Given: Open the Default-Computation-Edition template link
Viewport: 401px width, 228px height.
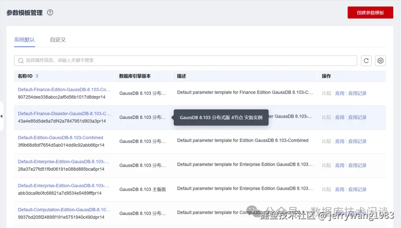Looking at the screenshot, I should pyautogui.click(x=63, y=209).
